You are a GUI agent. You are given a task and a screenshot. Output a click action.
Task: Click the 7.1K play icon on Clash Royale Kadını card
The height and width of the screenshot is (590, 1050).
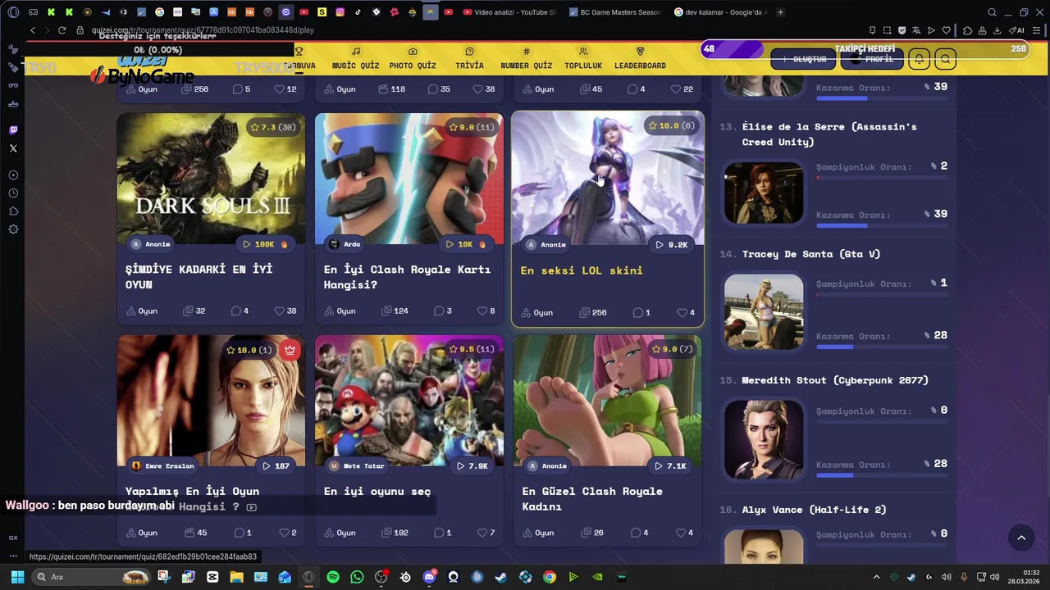pyautogui.click(x=659, y=465)
